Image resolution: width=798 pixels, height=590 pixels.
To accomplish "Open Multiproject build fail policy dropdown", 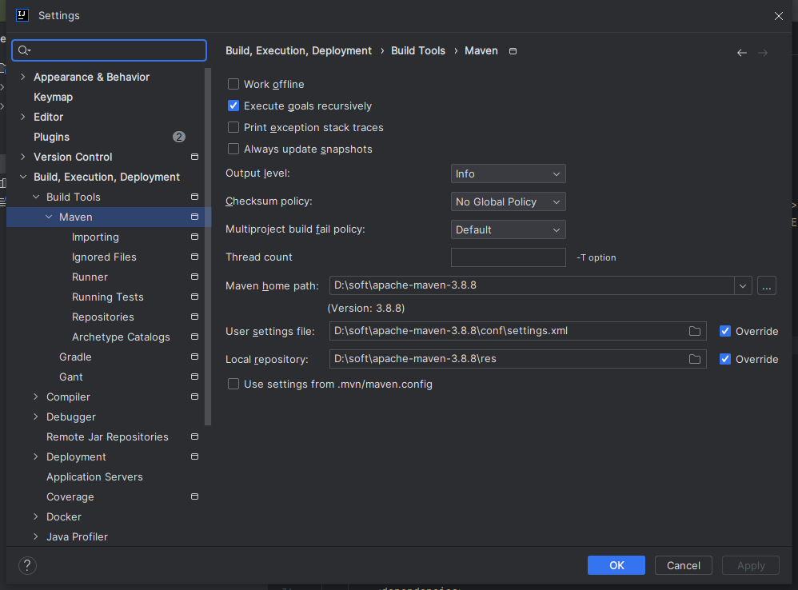I will (508, 230).
